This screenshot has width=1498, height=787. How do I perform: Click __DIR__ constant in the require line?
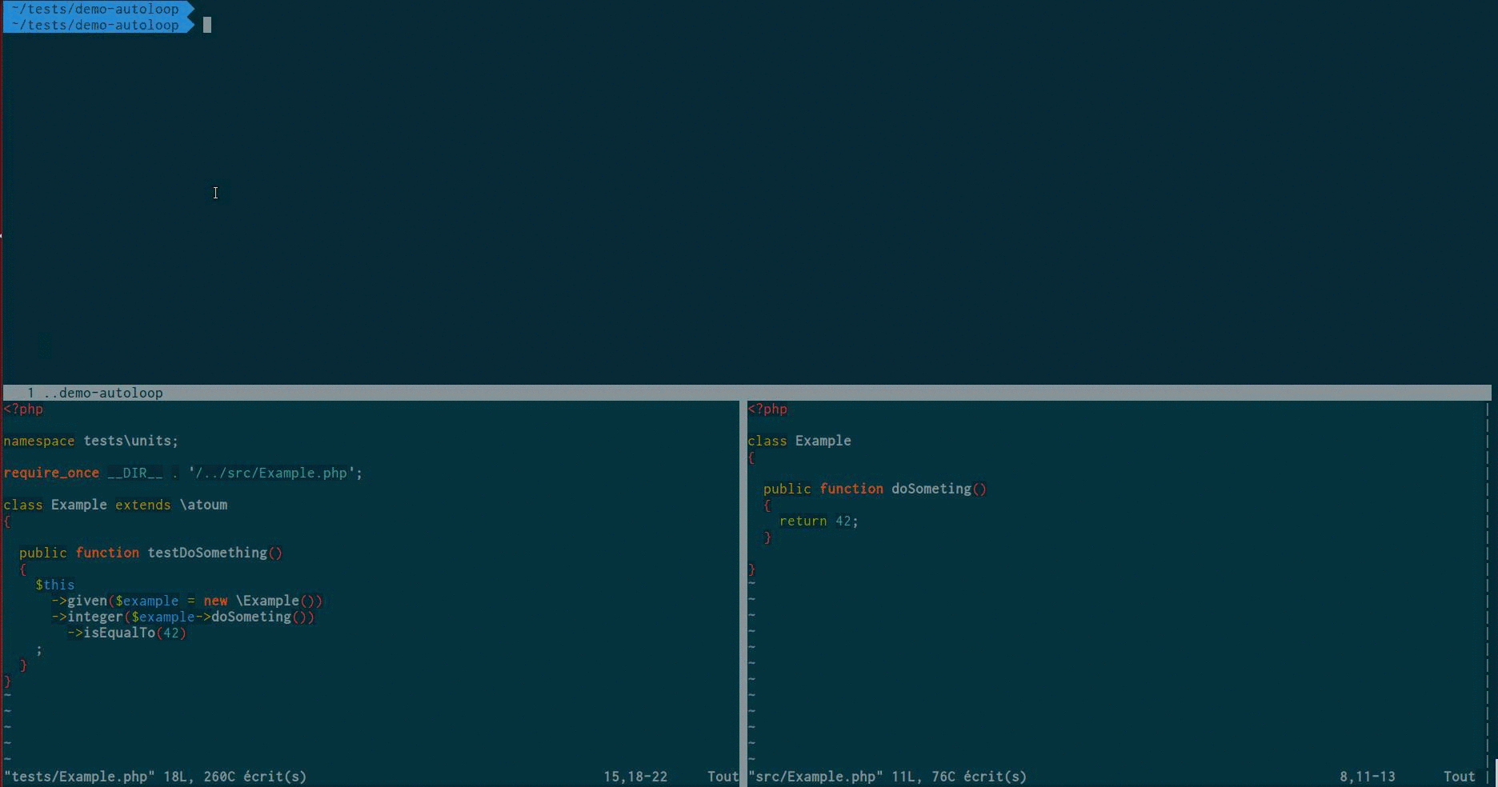pos(135,473)
